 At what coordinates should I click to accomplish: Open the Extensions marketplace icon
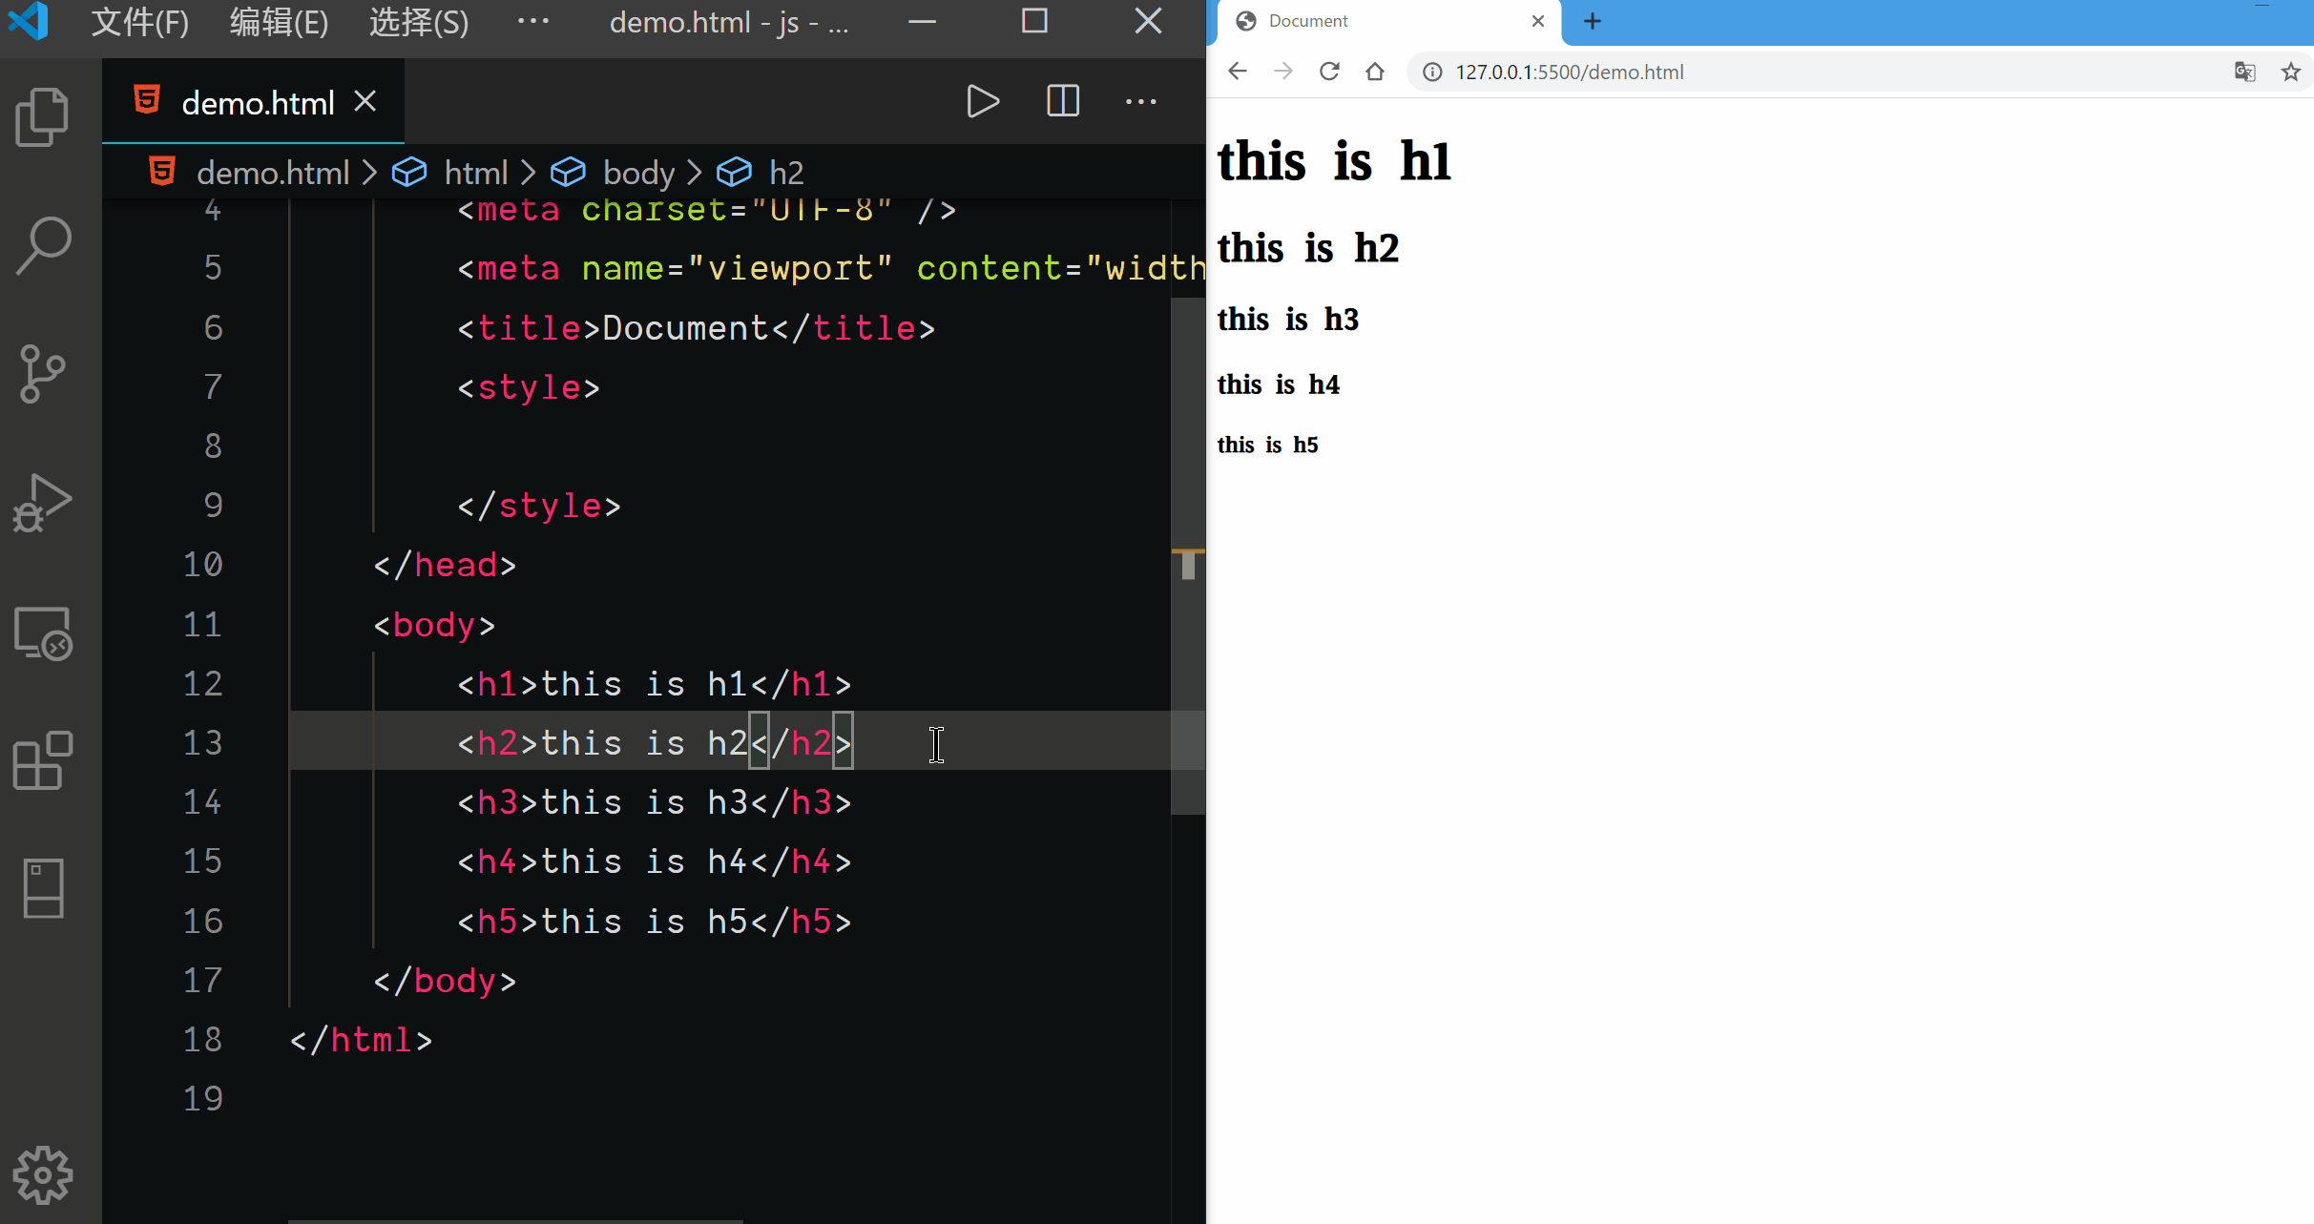[x=43, y=760]
